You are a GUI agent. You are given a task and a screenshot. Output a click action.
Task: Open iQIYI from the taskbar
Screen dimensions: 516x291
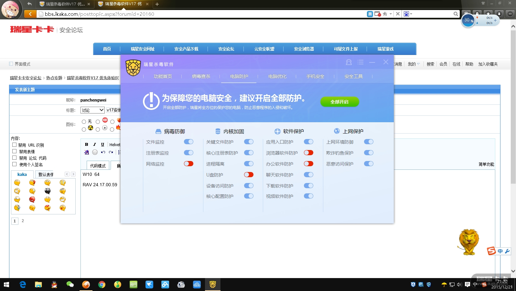(133, 285)
